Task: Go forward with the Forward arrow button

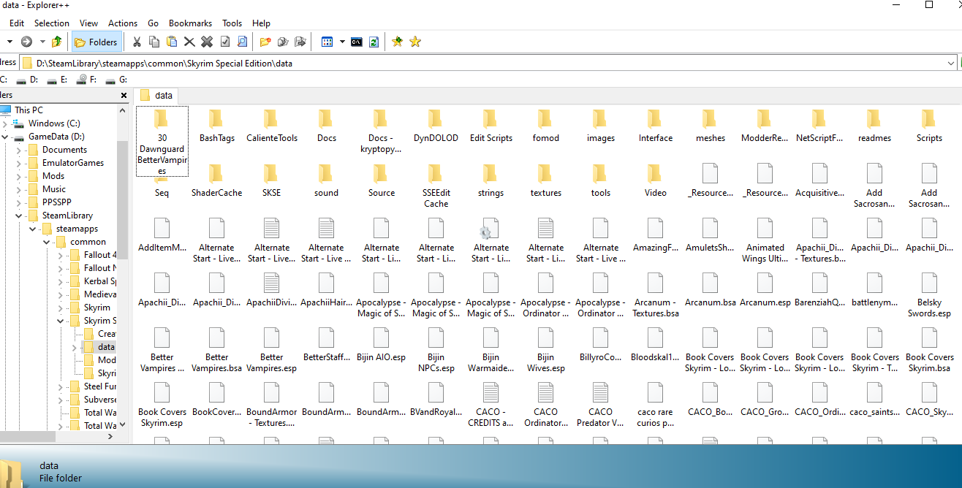Action: 26,42
